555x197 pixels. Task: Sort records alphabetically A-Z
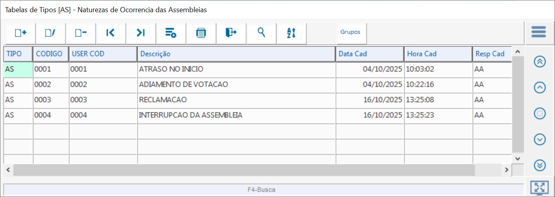(x=291, y=33)
